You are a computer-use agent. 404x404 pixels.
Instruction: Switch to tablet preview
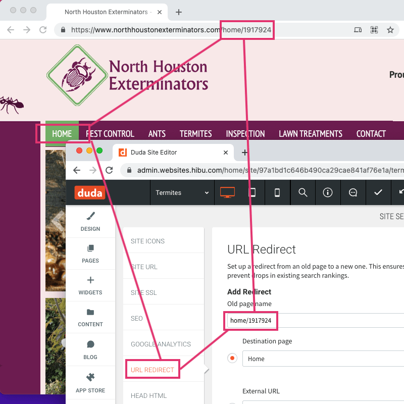252,193
